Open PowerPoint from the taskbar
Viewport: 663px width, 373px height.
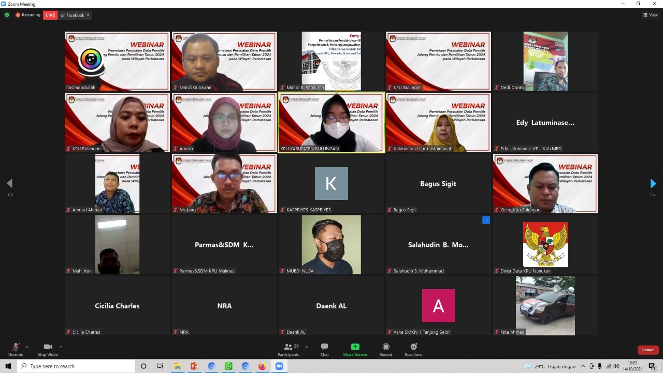195,366
